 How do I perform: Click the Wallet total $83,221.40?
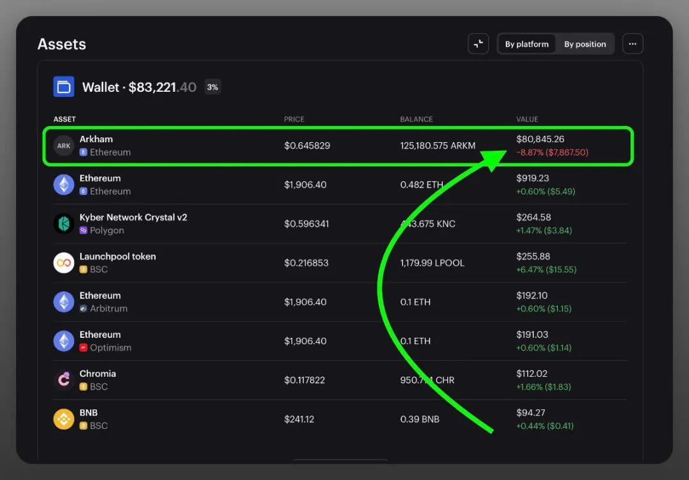click(162, 87)
